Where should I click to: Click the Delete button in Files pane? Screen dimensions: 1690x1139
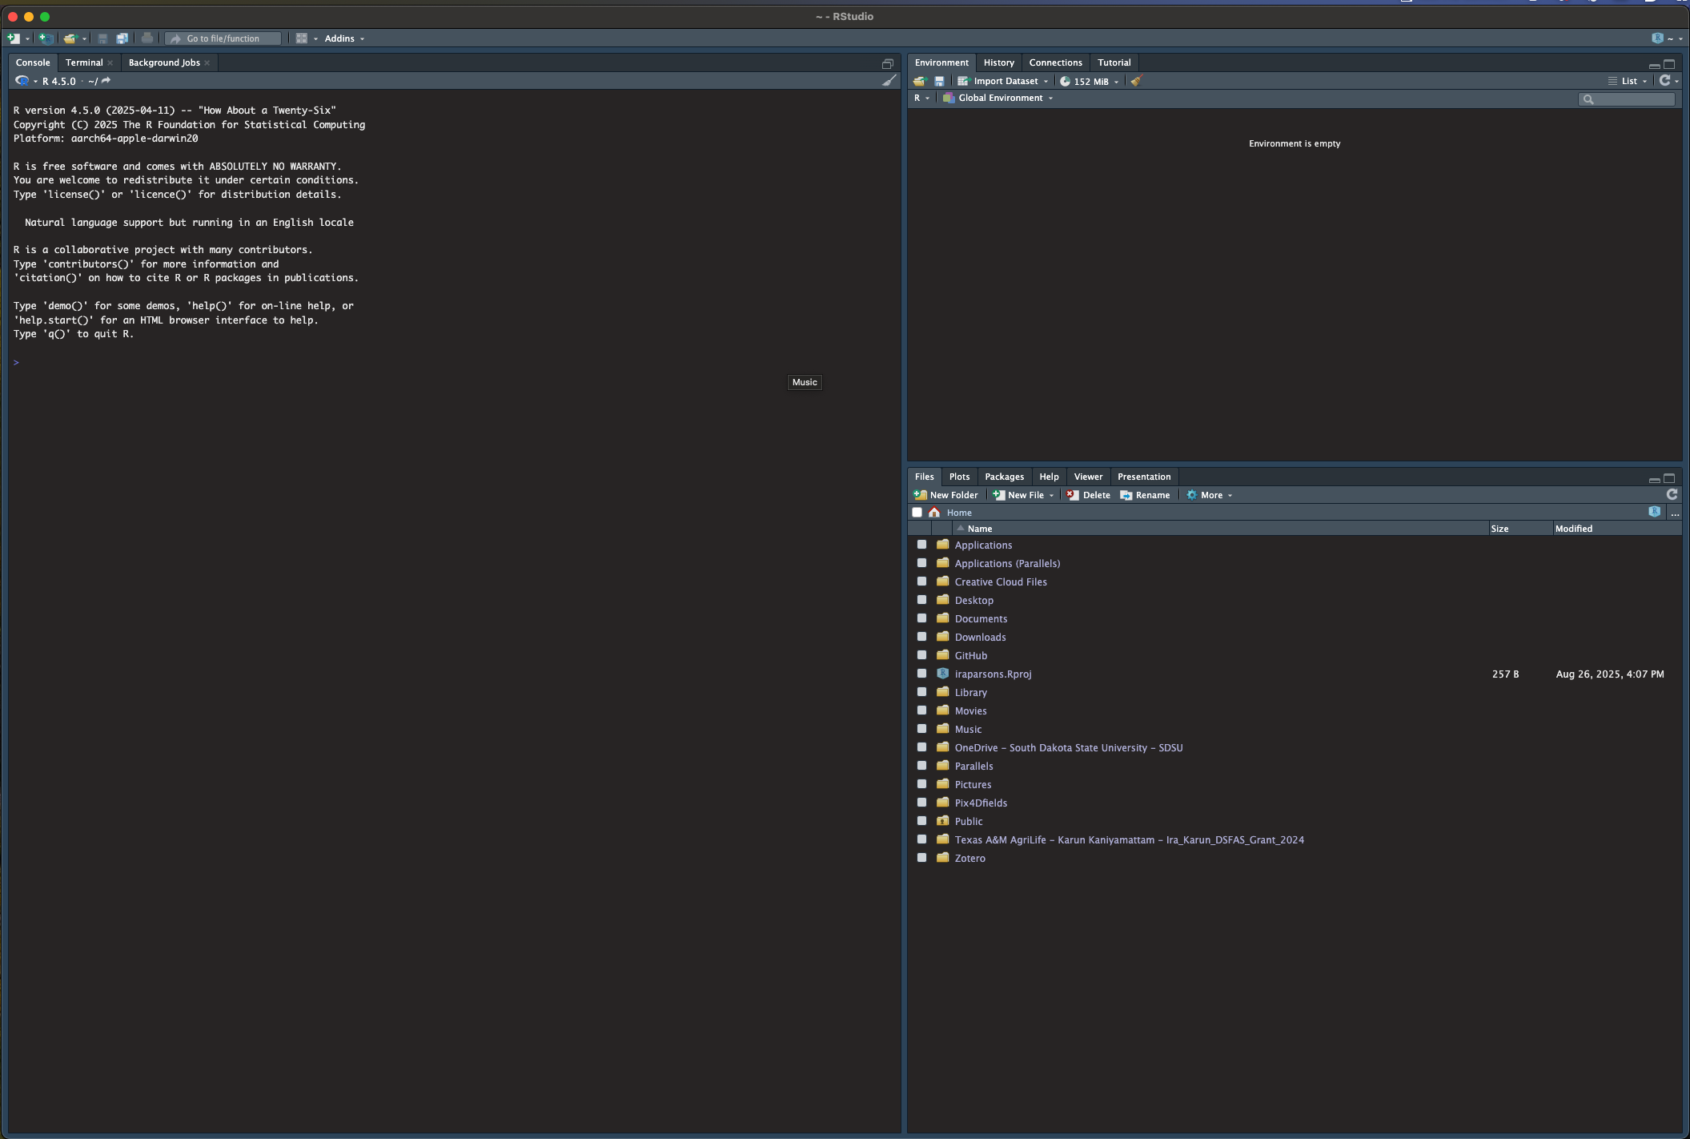tap(1089, 495)
